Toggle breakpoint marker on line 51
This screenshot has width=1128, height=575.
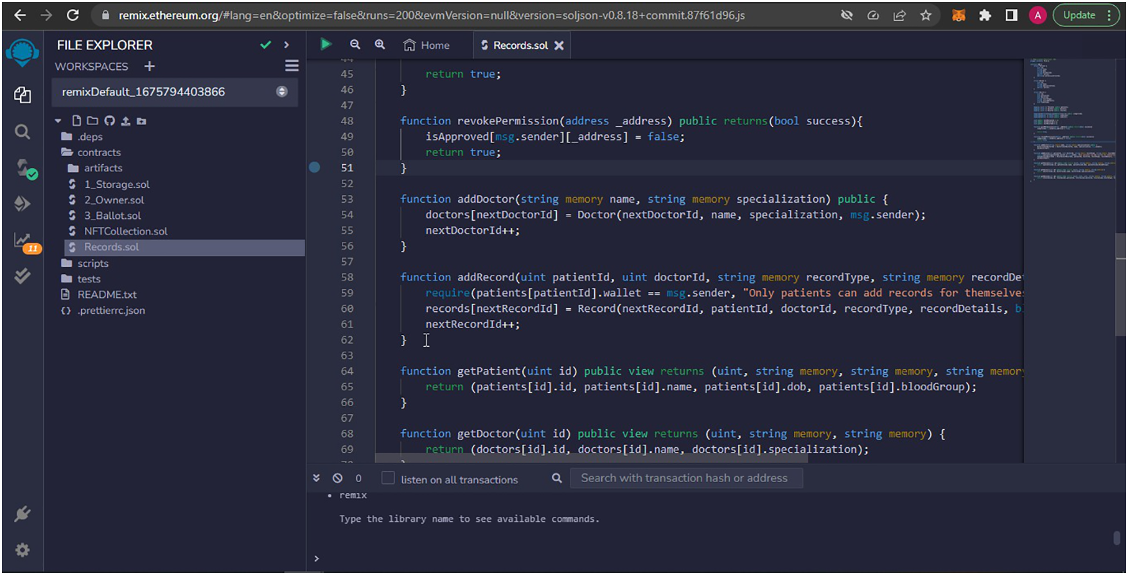coord(315,167)
